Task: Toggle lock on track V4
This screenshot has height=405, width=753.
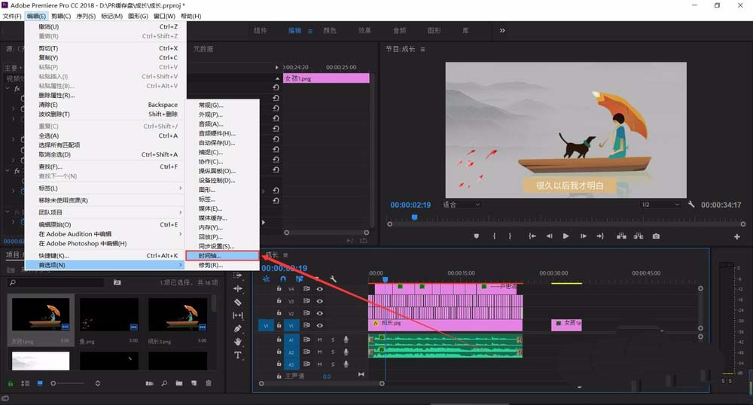Action: pos(279,289)
